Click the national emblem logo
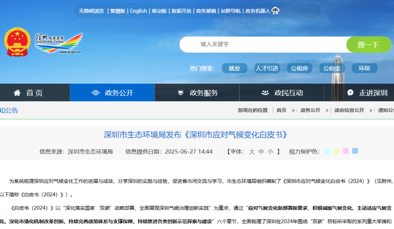The height and width of the screenshot is (229, 394). pos(17,41)
